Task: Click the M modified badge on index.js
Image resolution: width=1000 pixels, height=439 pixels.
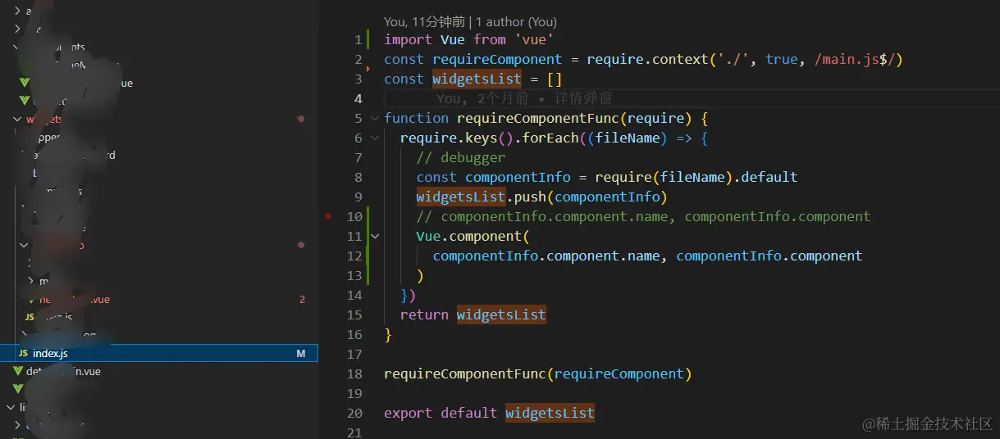Action: click(x=301, y=354)
